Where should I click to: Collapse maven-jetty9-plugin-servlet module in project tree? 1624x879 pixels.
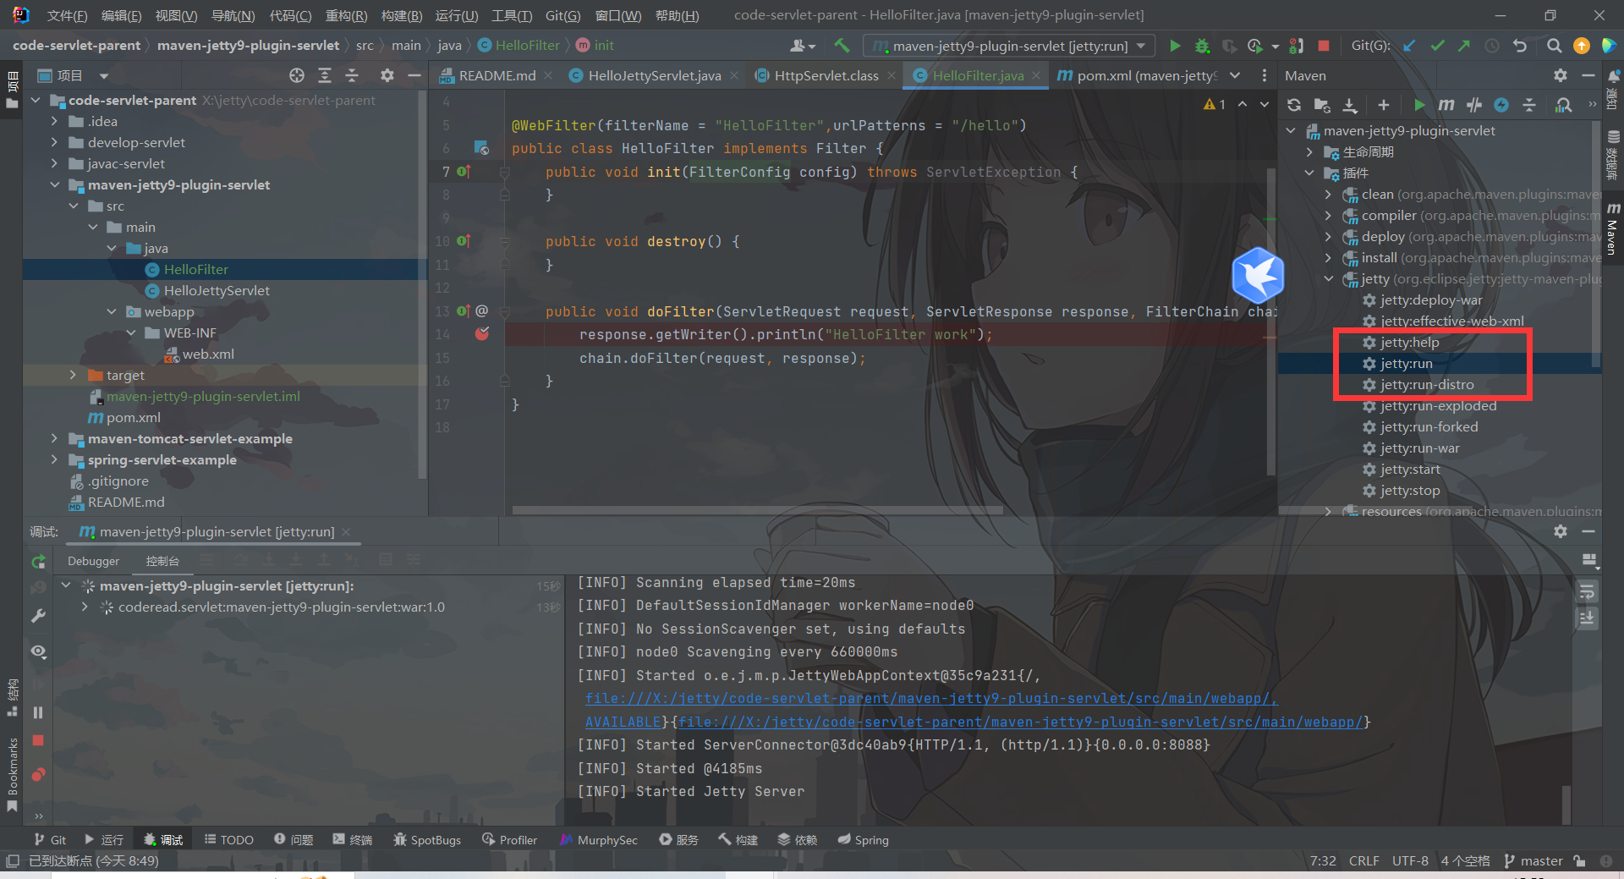pyautogui.click(x=54, y=184)
